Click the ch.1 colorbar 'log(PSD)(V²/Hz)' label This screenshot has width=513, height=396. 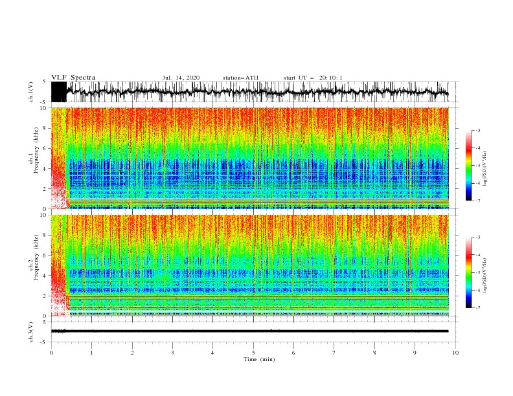485,169
